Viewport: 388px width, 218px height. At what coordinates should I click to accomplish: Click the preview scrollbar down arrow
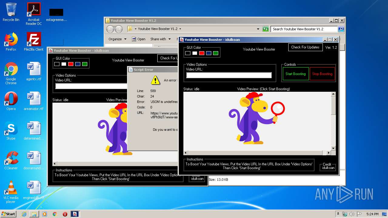(x=333, y=148)
